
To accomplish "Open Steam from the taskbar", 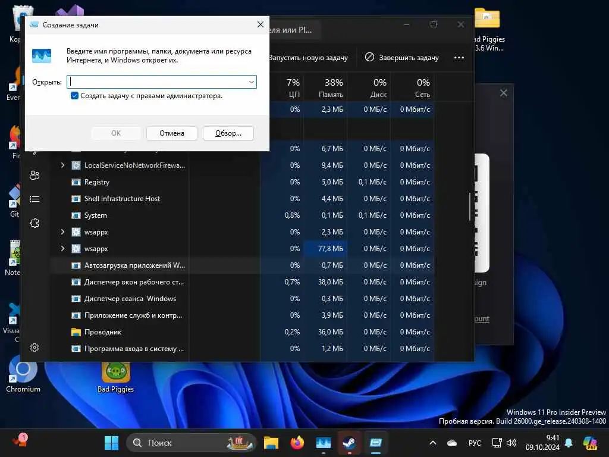I will coord(349,443).
